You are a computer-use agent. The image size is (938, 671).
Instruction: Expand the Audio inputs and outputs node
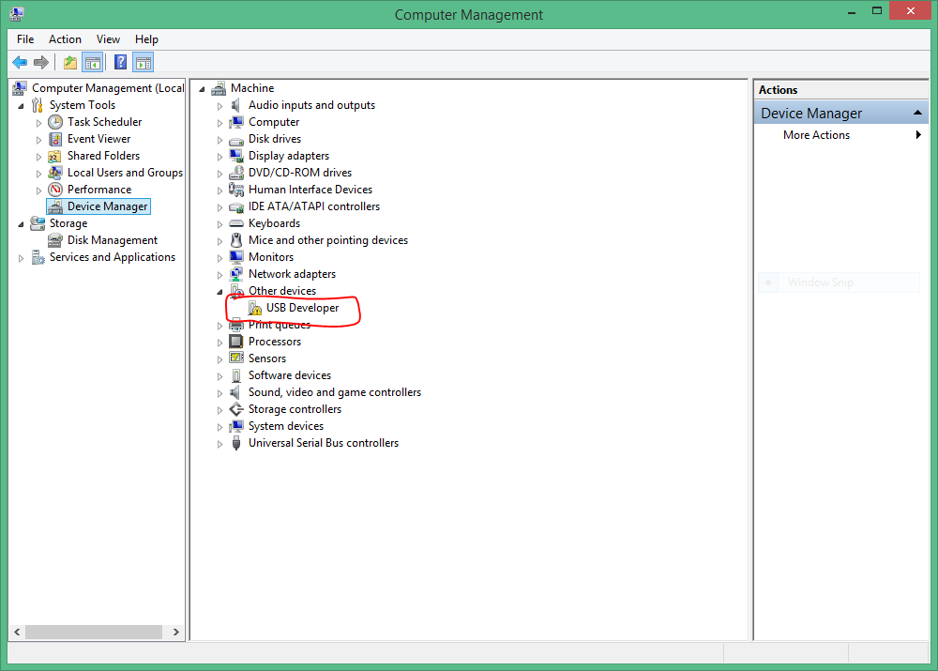(219, 106)
